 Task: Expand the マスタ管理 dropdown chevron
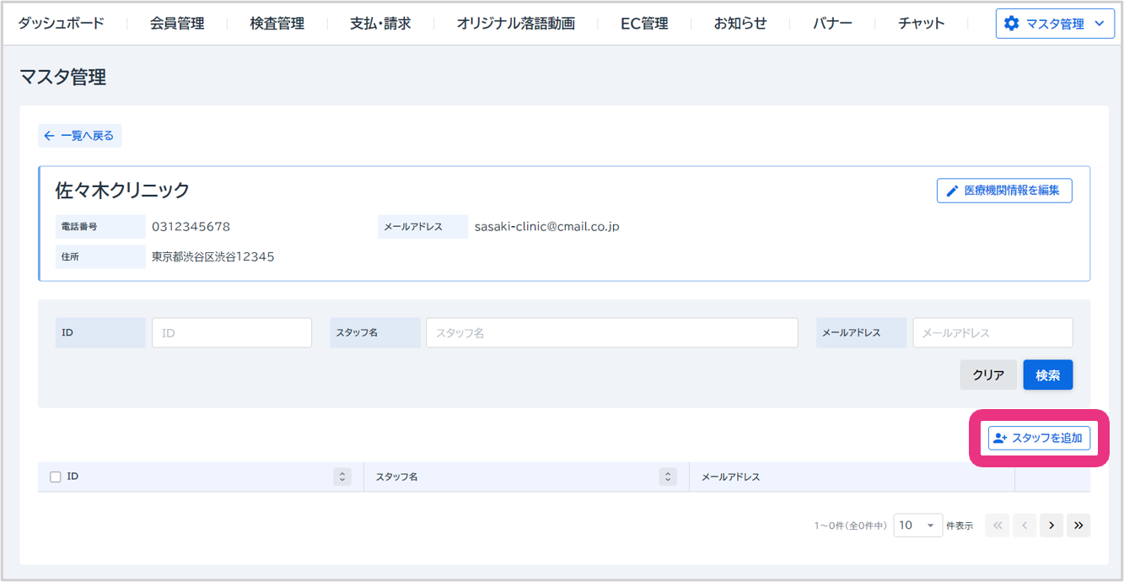(x=1099, y=24)
